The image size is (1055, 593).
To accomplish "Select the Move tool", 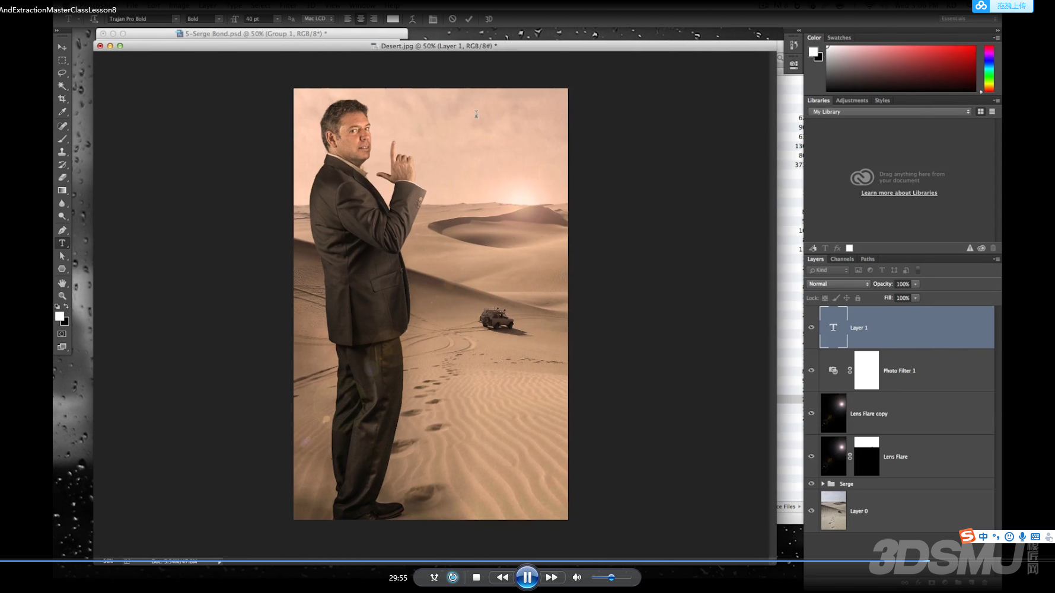I will click(62, 47).
